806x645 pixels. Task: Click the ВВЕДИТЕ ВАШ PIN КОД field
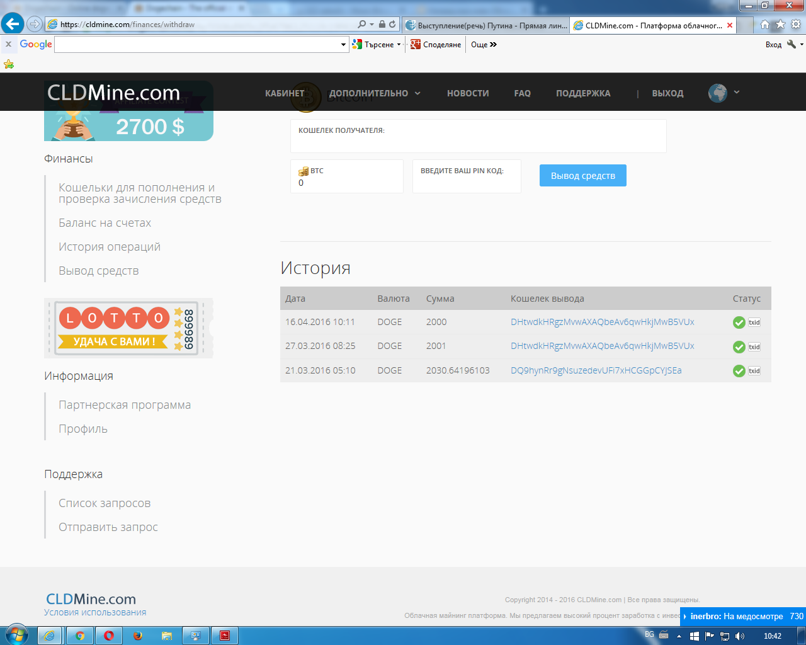point(467,176)
